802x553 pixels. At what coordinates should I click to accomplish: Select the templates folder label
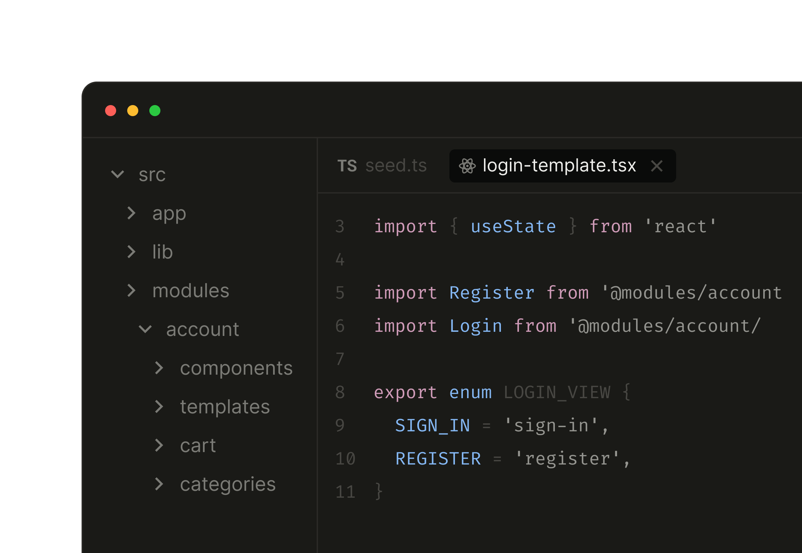pyautogui.click(x=225, y=407)
